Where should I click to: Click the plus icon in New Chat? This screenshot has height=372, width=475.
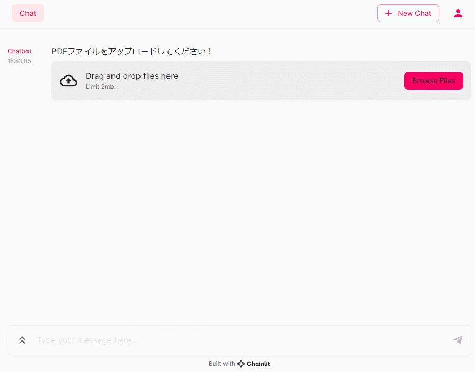tap(388, 14)
